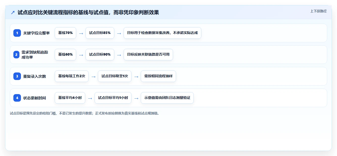Click the 上下游路径 label
Screen dimensions: 337x156
click(318, 11)
